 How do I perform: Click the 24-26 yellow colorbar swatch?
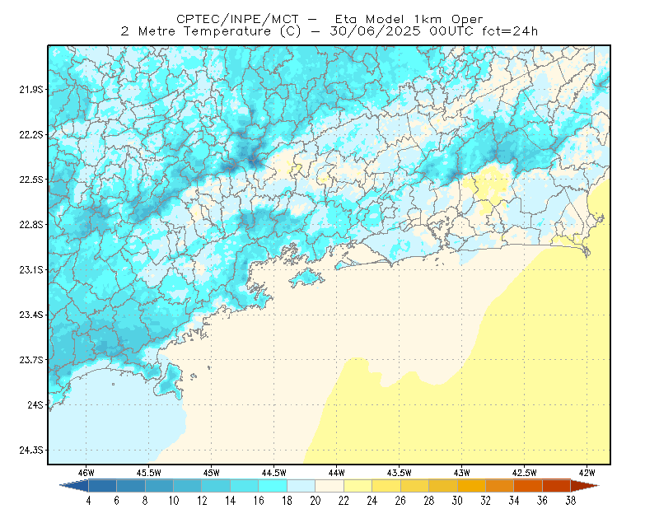pyautogui.click(x=386, y=486)
